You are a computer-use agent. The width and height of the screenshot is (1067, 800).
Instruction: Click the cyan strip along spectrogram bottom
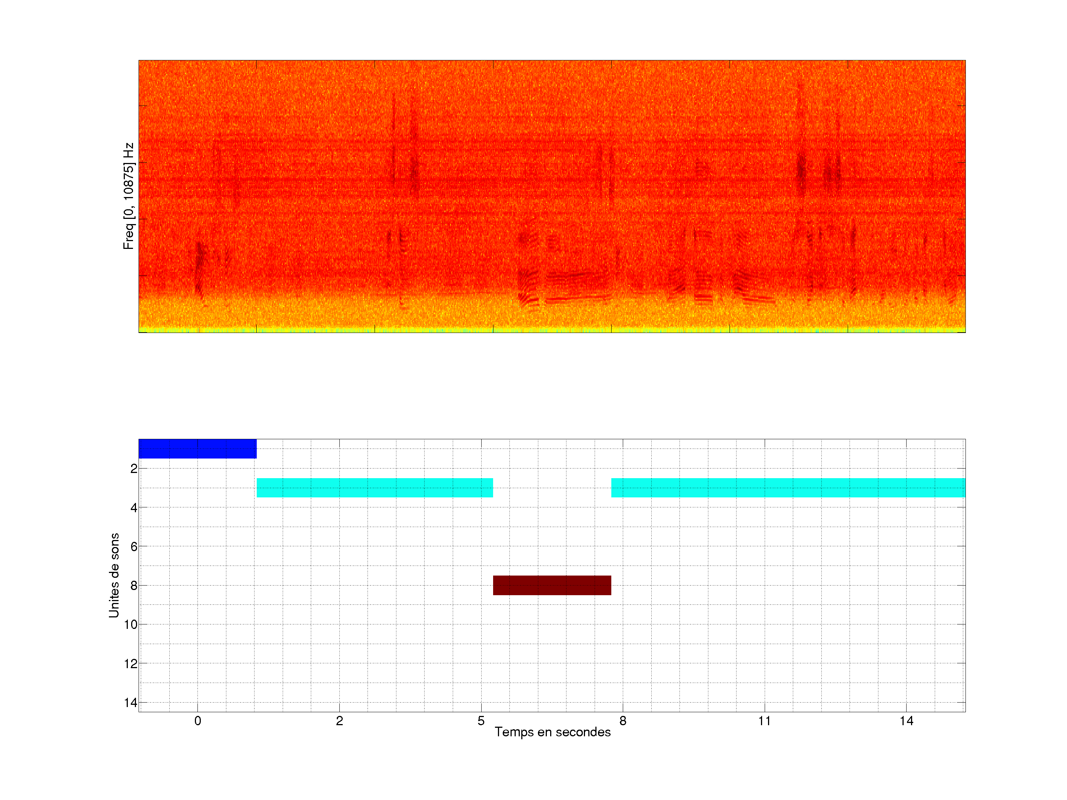coord(552,331)
